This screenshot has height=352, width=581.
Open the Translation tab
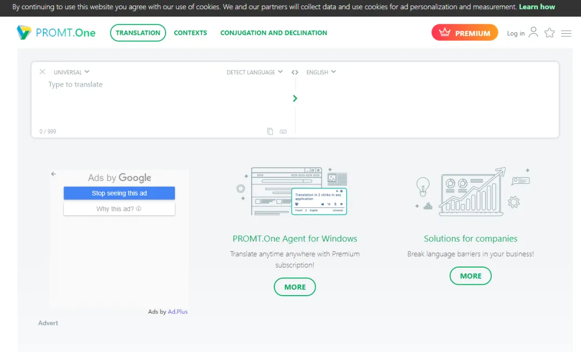[x=138, y=33]
